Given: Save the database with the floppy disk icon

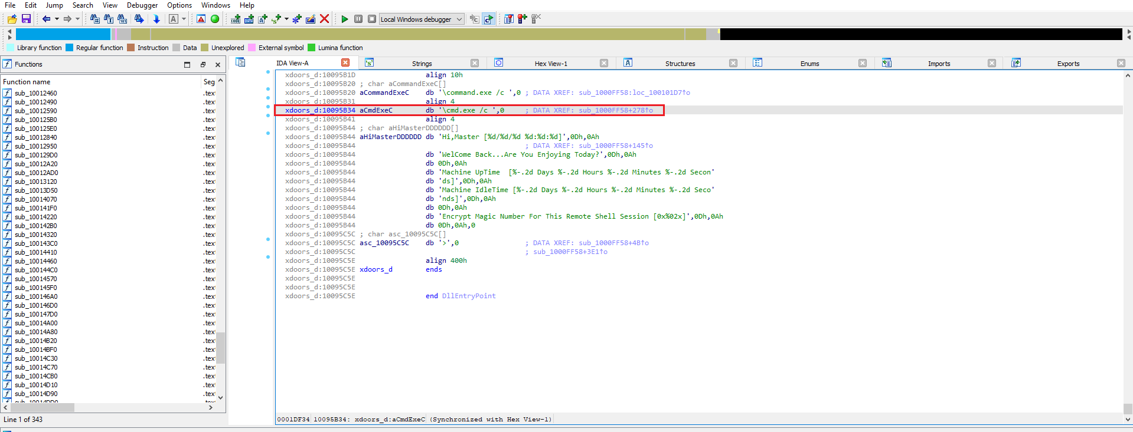Looking at the screenshot, I should click(x=26, y=19).
